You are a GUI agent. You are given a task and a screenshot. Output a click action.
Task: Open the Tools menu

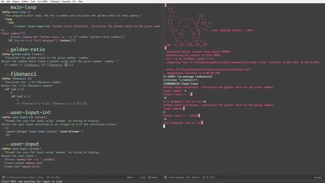32,2
